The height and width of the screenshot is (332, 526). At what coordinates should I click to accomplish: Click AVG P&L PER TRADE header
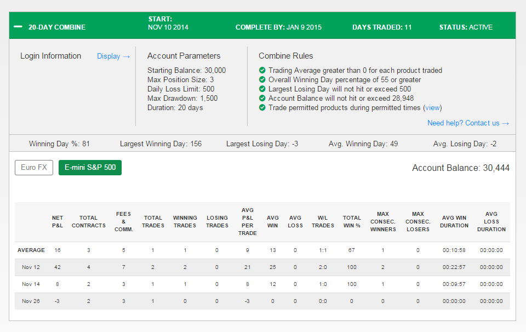[248, 222]
